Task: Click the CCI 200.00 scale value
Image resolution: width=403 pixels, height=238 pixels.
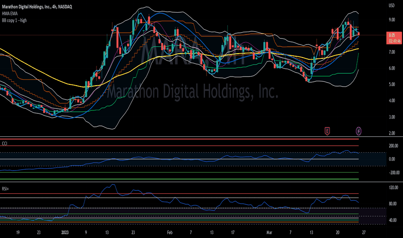Action: [393, 146]
